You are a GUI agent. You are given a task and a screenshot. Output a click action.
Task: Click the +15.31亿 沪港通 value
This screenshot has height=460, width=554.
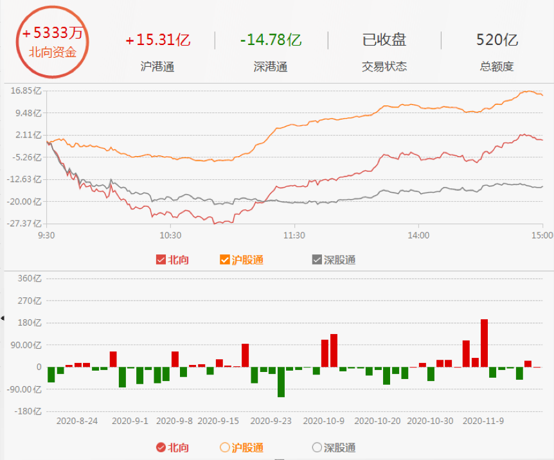[158, 40]
